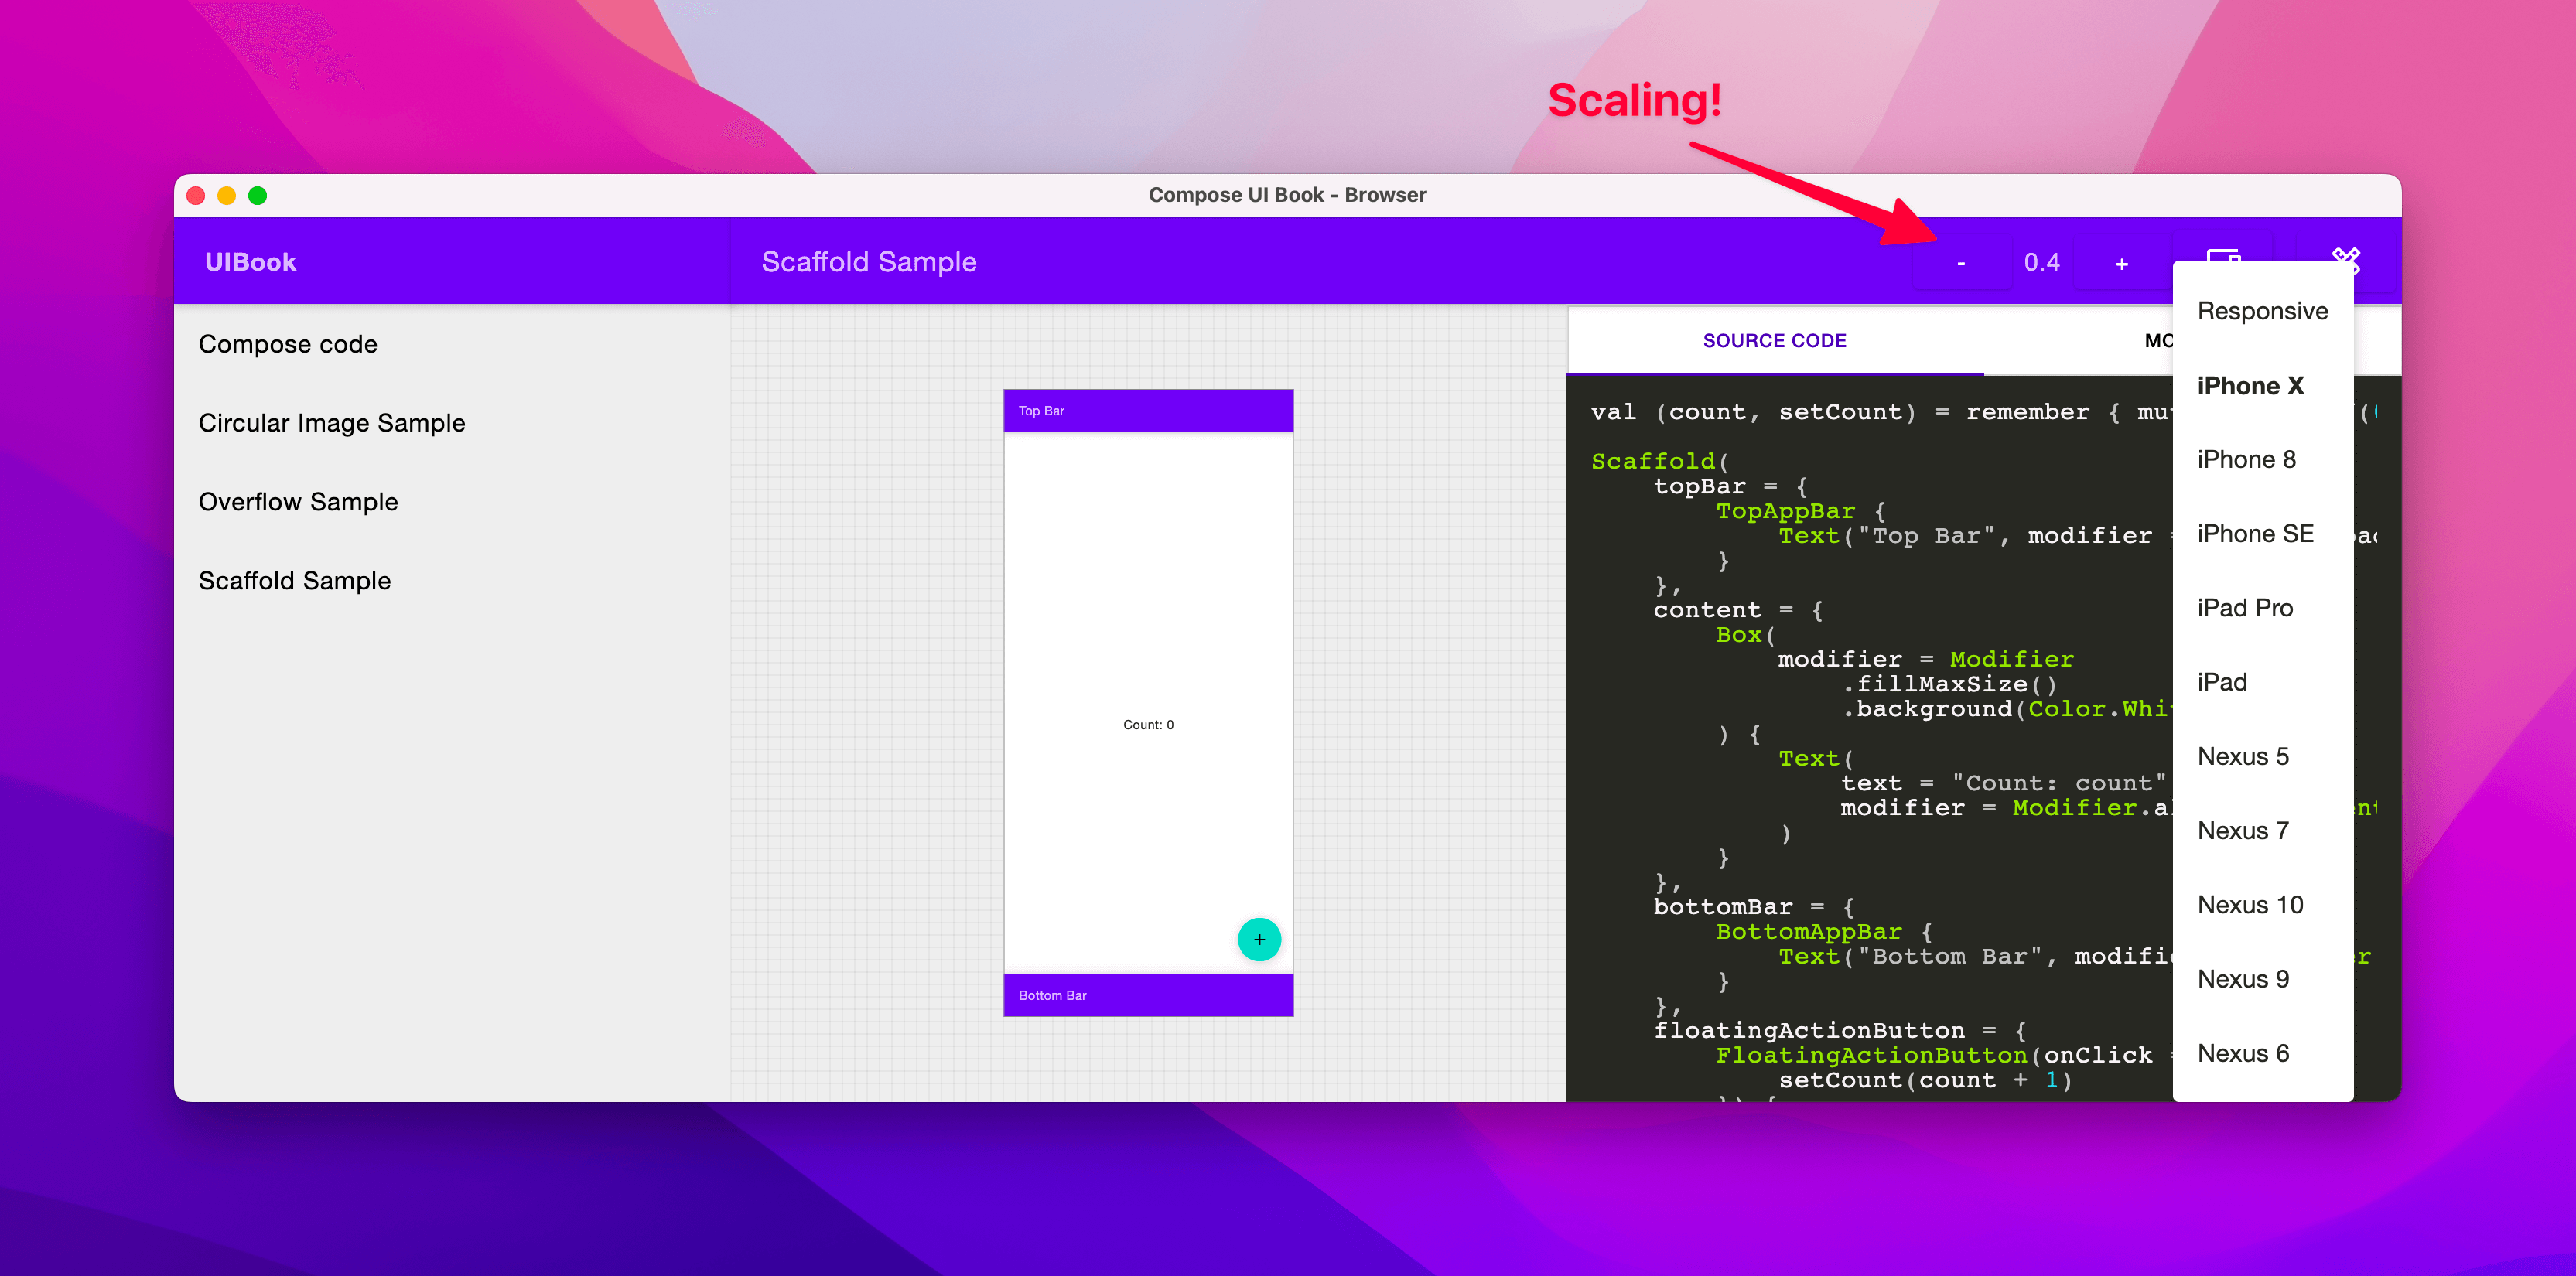Open Scaffold Sample in the sidebar
Image resolution: width=2576 pixels, height=1276 pixels.
point(452,581)
